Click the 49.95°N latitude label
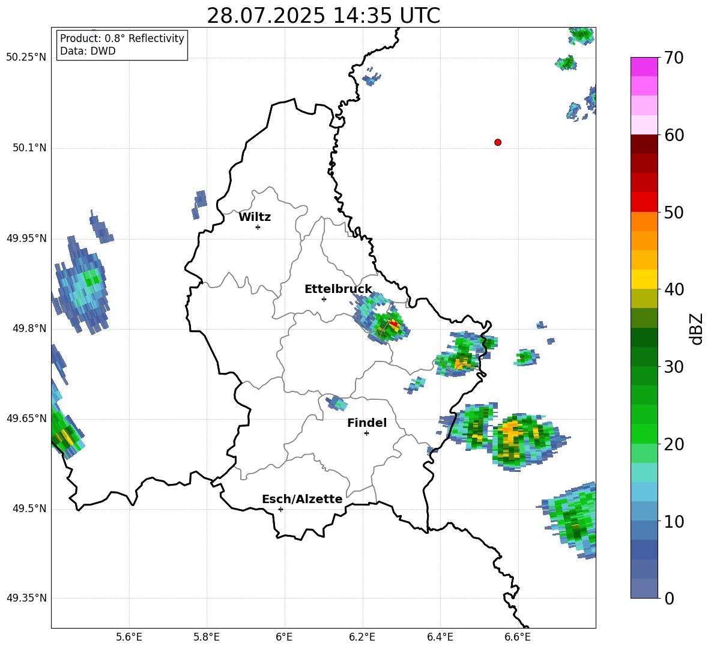711x649 pixels. click(x=26, y=238)
